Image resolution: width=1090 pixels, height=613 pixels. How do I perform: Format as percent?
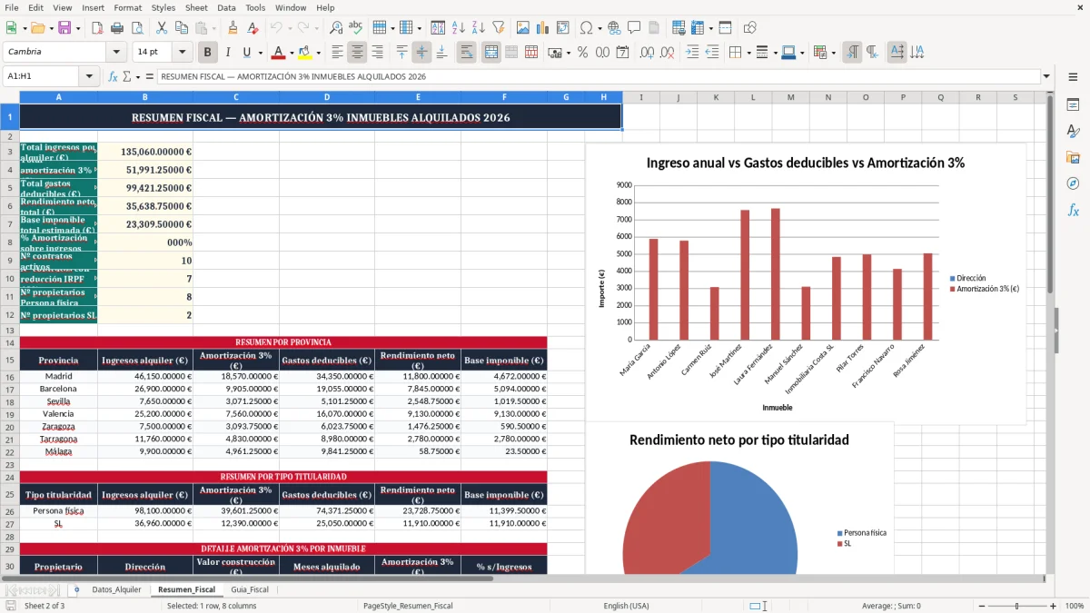[x=582, y=53]
